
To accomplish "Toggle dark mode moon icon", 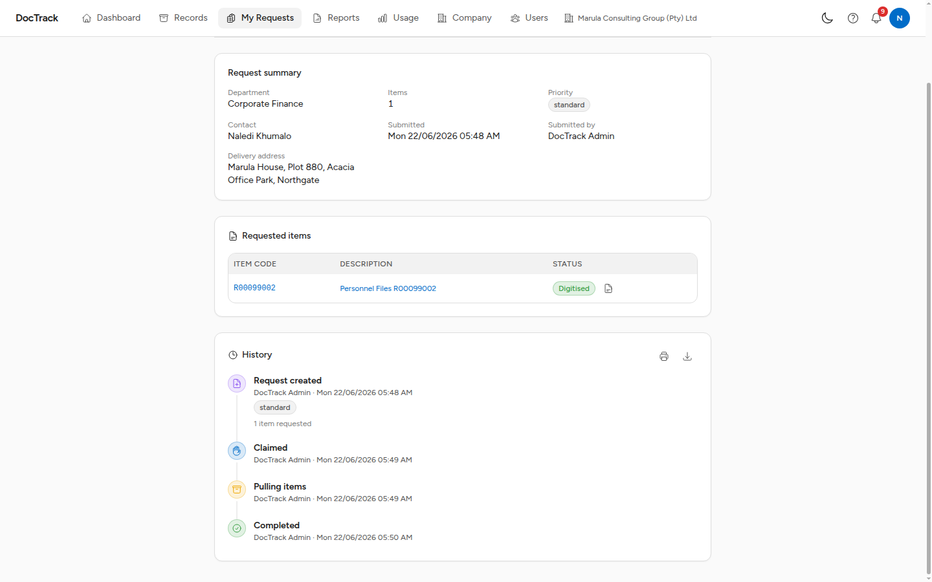I will coord(827,18).
